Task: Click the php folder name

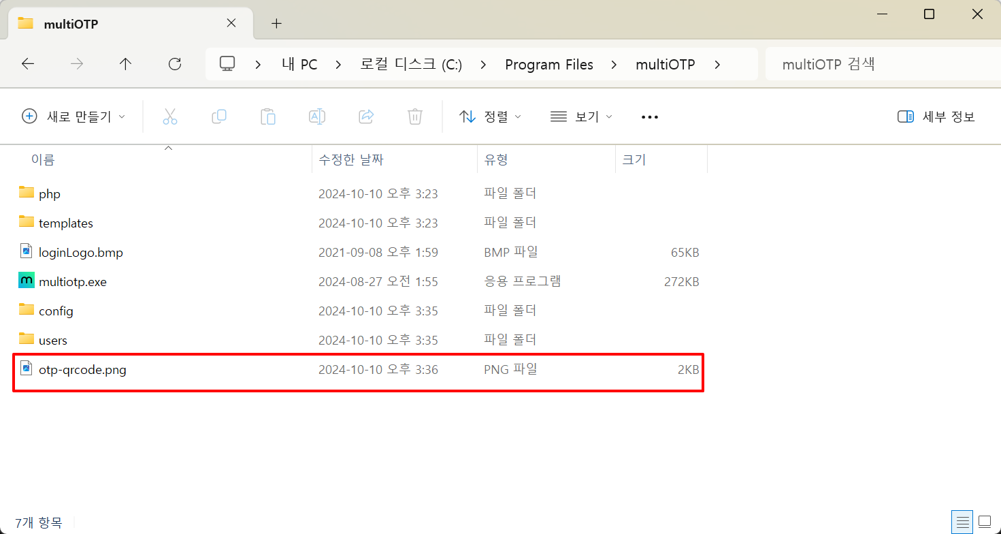Action: click(50, 194)
